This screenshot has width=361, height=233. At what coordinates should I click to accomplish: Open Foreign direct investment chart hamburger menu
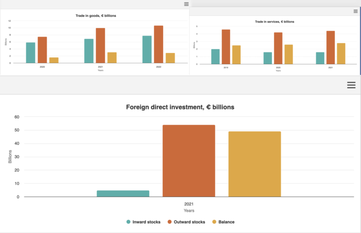click(351, 85)
